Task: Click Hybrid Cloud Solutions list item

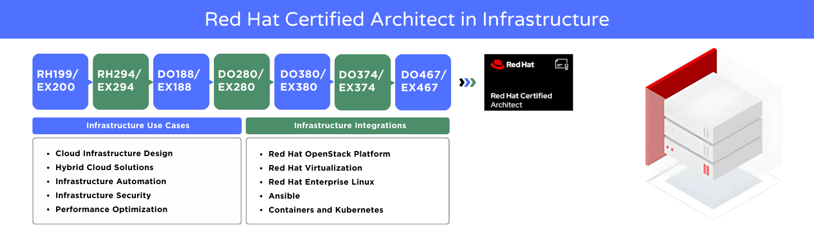Action: click(104, 167)
